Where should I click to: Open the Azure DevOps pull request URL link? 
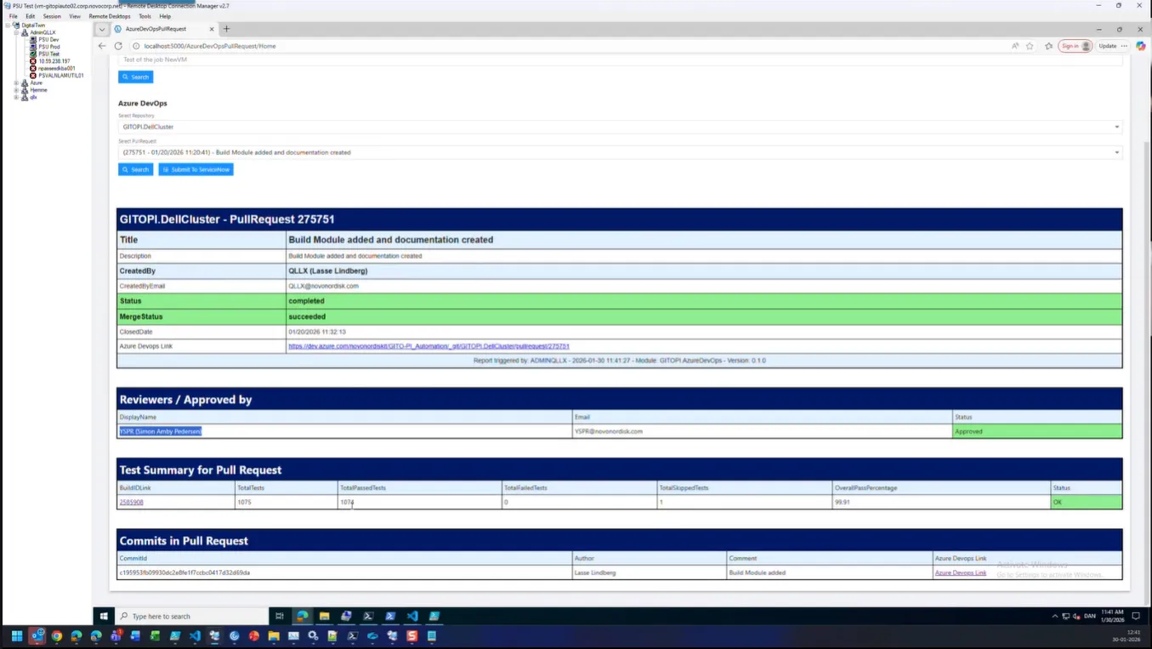pyautogui.click(x=428, y=346)
